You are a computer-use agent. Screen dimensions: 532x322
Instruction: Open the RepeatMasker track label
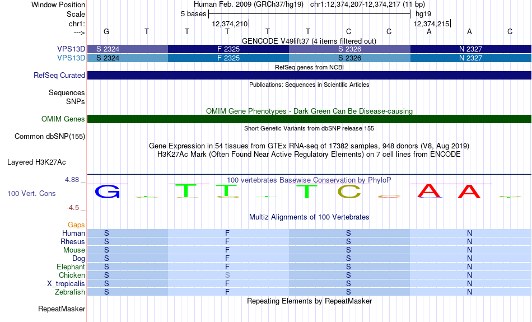click(x=62, y=309)
